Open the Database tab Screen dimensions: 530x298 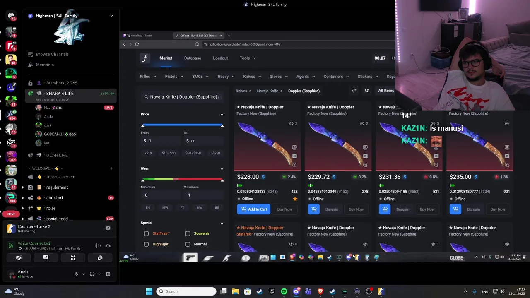[x=193, y=58]
